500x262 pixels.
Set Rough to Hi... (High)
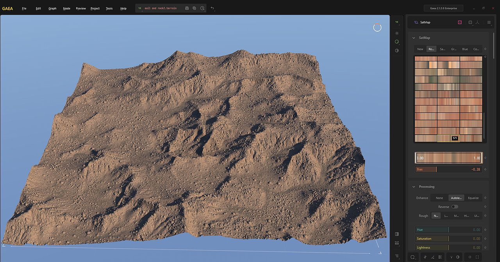466,216
